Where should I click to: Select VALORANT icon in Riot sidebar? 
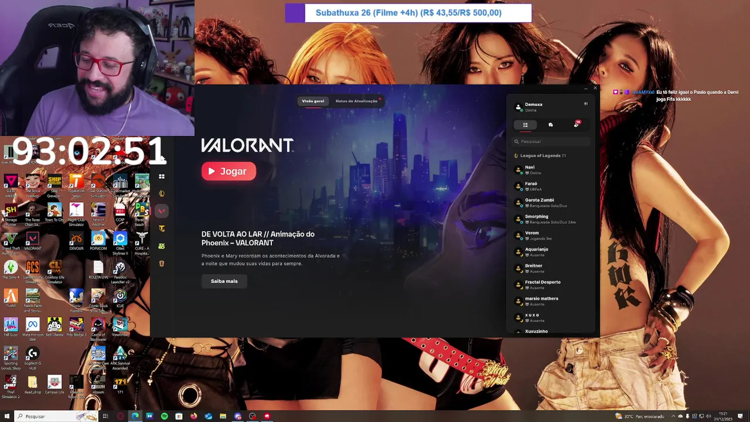coord(162,211)
